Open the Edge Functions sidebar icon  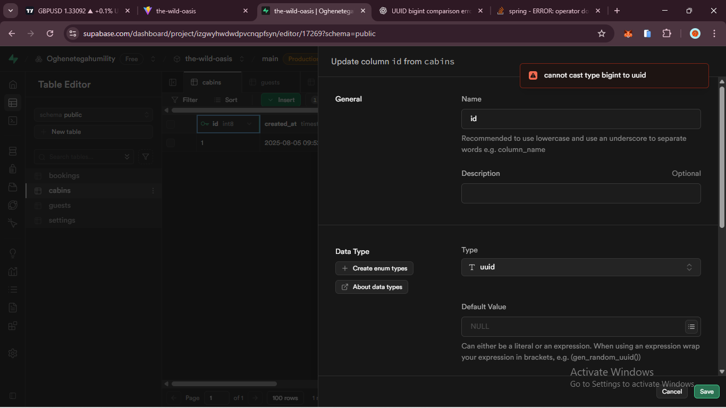[x=13, y=205]
